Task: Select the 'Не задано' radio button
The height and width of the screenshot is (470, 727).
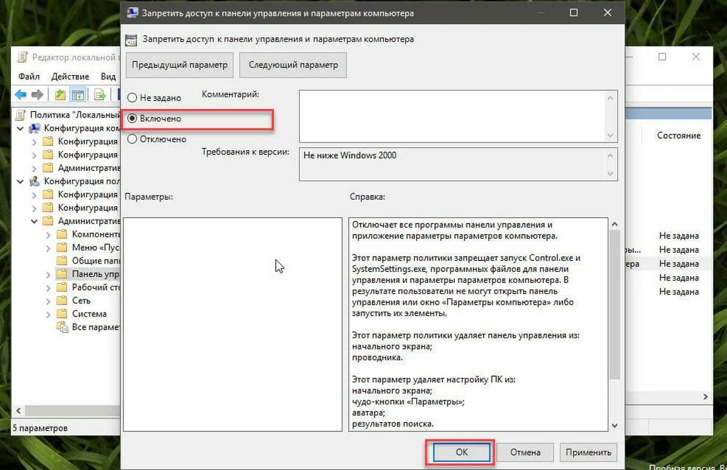Action: click(x=133, y=98)
